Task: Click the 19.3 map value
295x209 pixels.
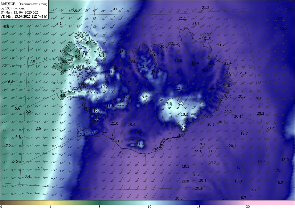Action: [186, 166]
